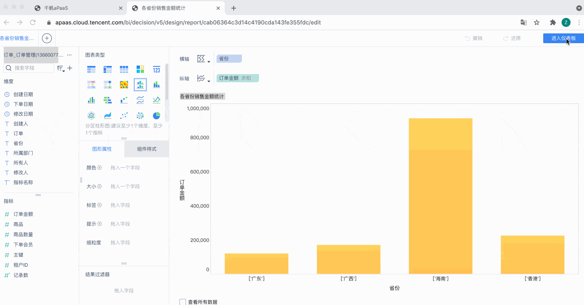The height and width of the screenshot is (305, 584).
Task: Open settings gear next to 标签
Action: tap(100, 205)
